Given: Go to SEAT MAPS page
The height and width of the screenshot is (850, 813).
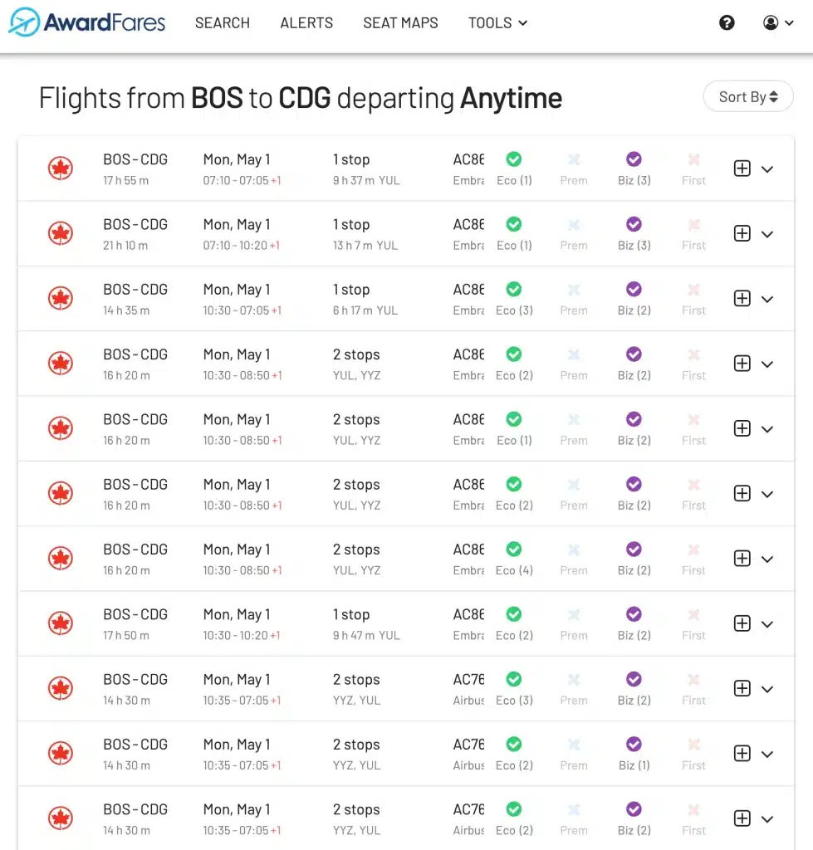Looking at the screenshot, I should click(x=400, y=22).
